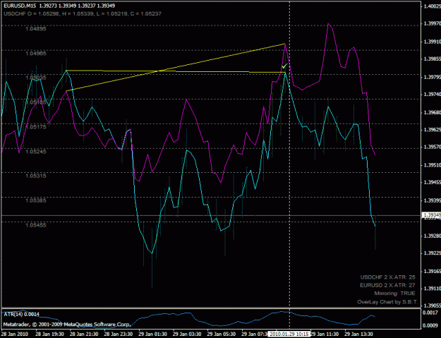
Task: Click the 1.39225 price scale value
Action: pyautogui.click(x=433, y=253)
